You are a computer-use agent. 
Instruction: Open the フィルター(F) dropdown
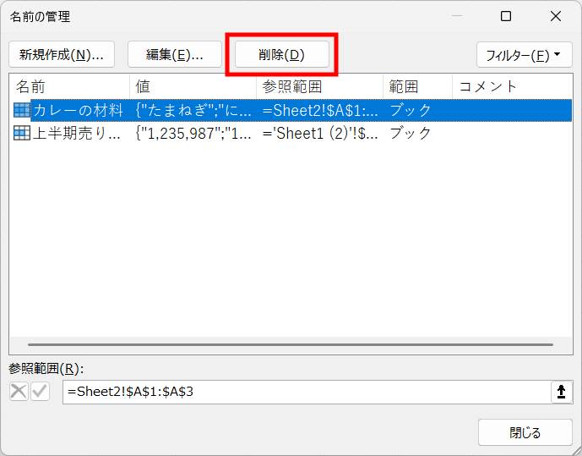tap(524, 55)
